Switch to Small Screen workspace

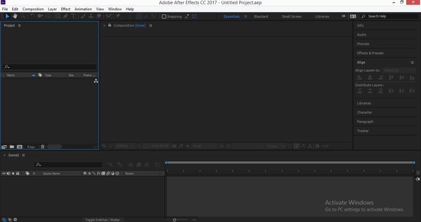pyautogui.click(x=291, y=16)
